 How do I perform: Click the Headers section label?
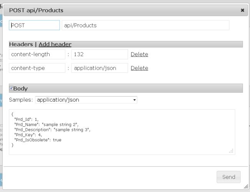click(x=21, y=44)
